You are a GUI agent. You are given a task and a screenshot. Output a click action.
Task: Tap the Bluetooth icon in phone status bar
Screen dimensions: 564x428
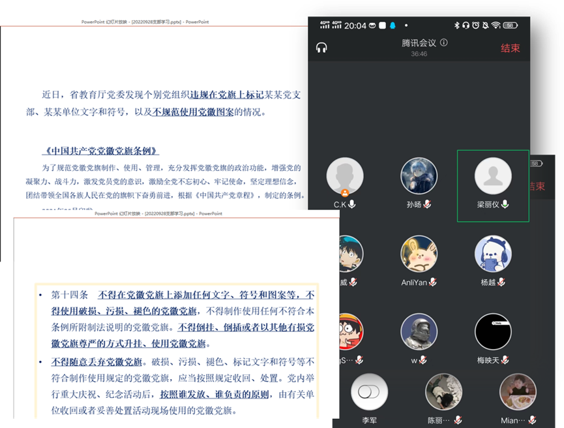click(x=456, y=25)
